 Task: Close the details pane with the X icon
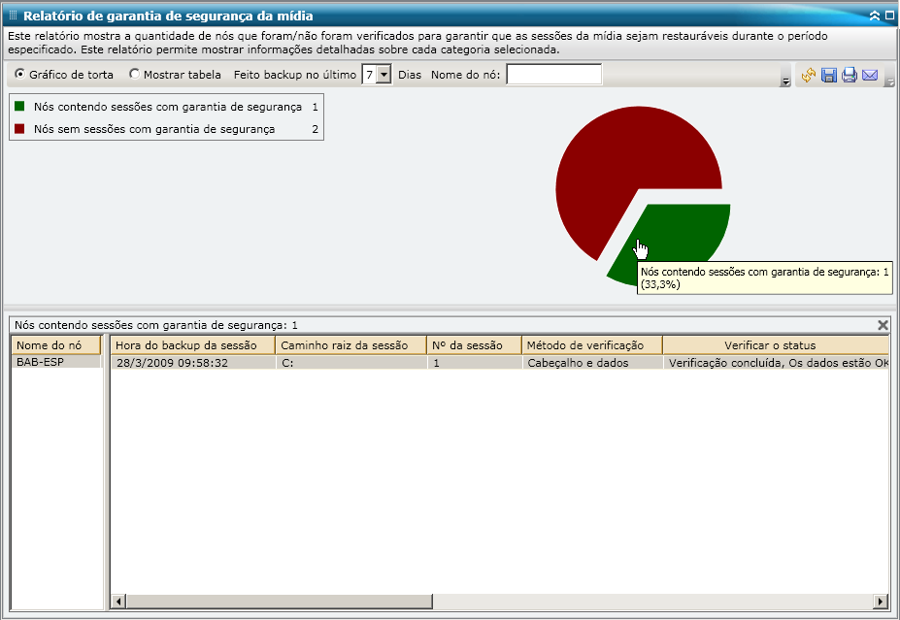pos(883,325)
